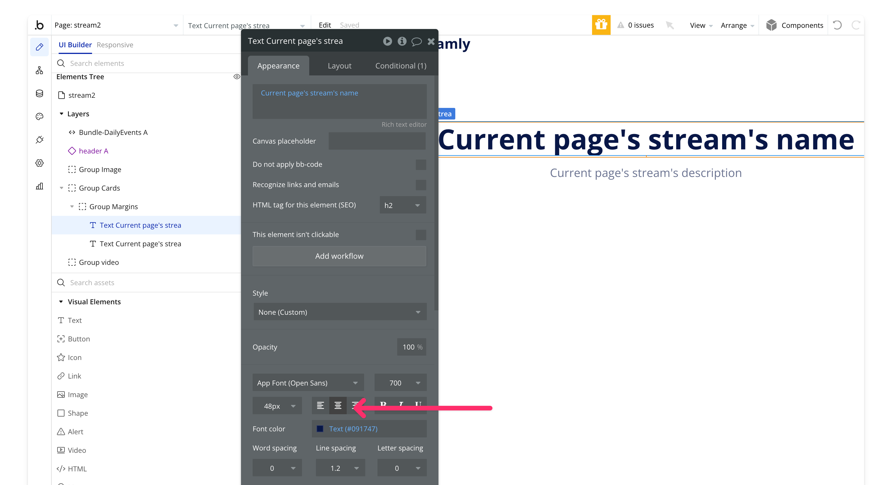Enable 'Do not apply bb-code' checkbox
The width and height of the screenshot is (892, 485).
[x=421, y=165]
